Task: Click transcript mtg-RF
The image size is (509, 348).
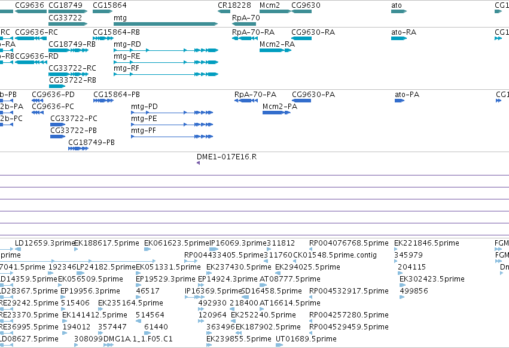Action: pos(127,68)
